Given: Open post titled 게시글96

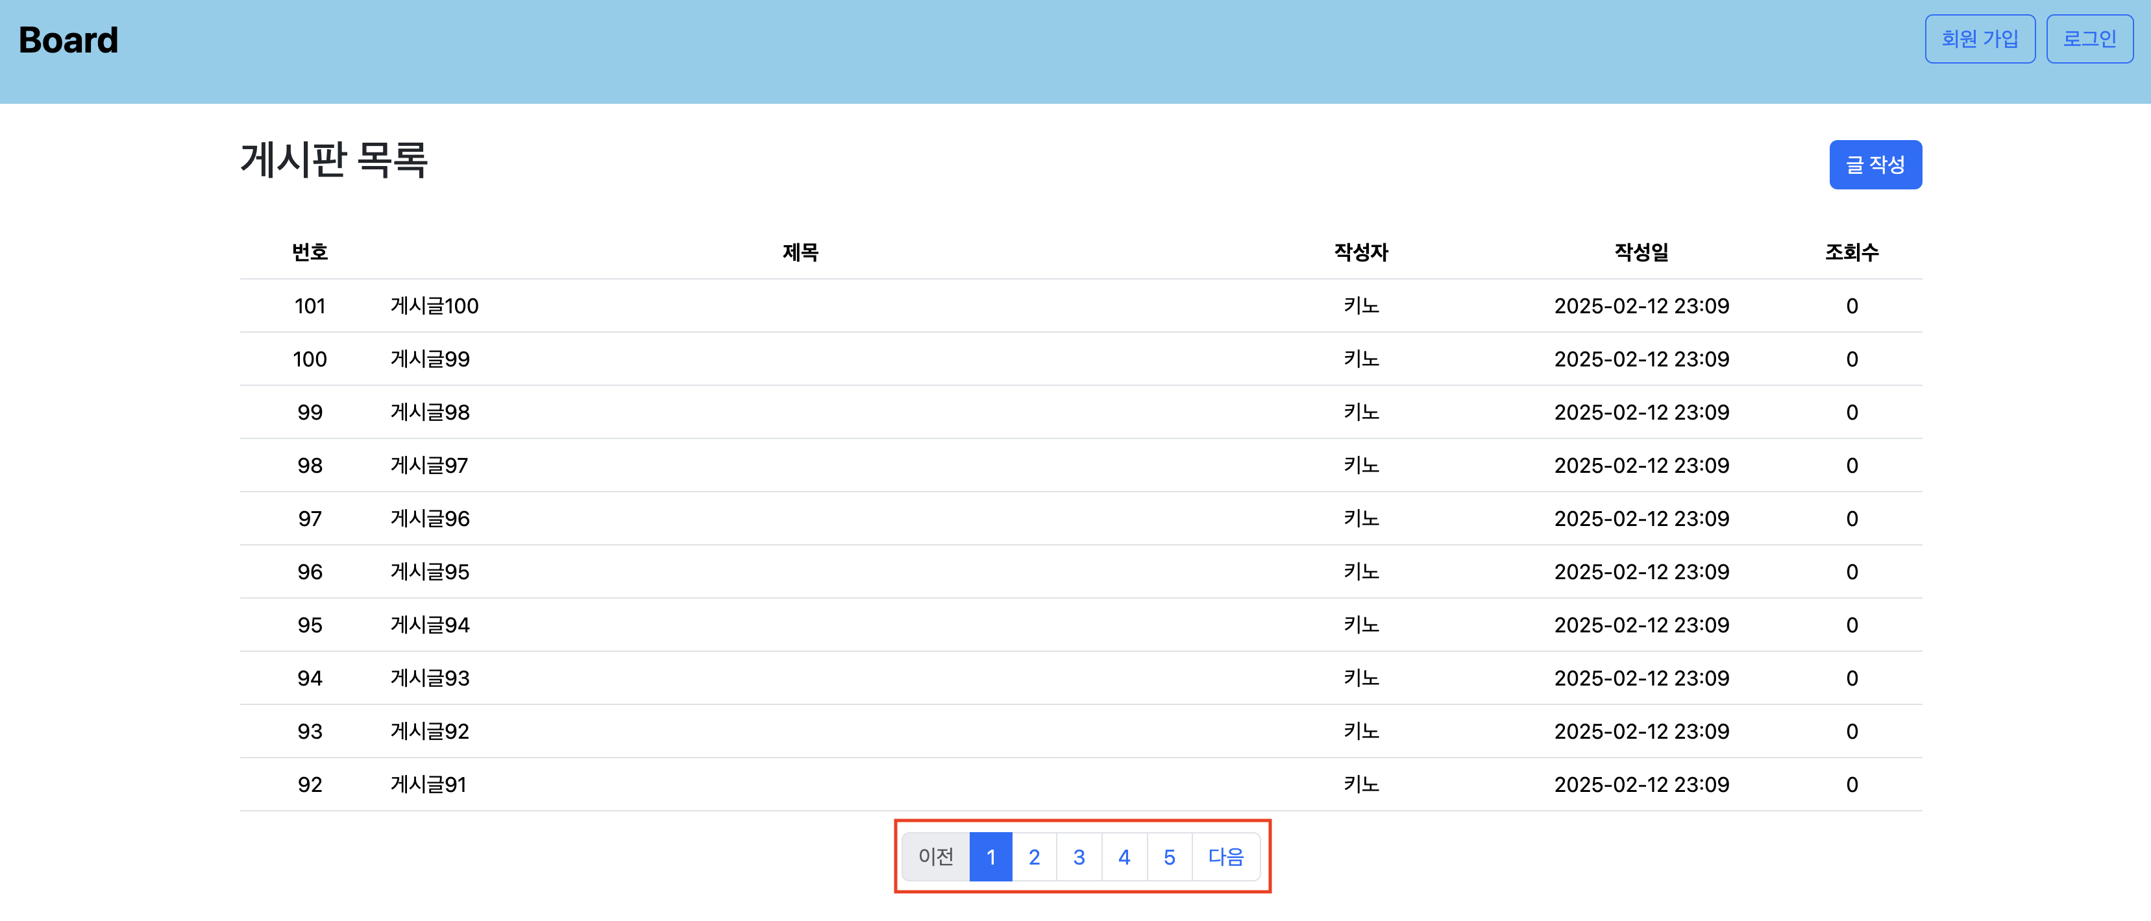Looking at the screenshot, I should pyautogui.click(x=430, y=519).
